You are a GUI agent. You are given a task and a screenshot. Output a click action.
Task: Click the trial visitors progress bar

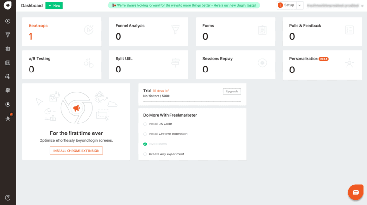click(x=192, y=101)
